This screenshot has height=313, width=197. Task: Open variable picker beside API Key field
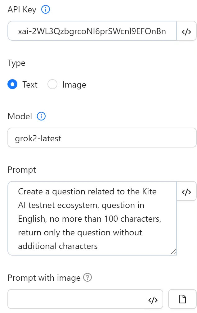(x=186, y=31)
